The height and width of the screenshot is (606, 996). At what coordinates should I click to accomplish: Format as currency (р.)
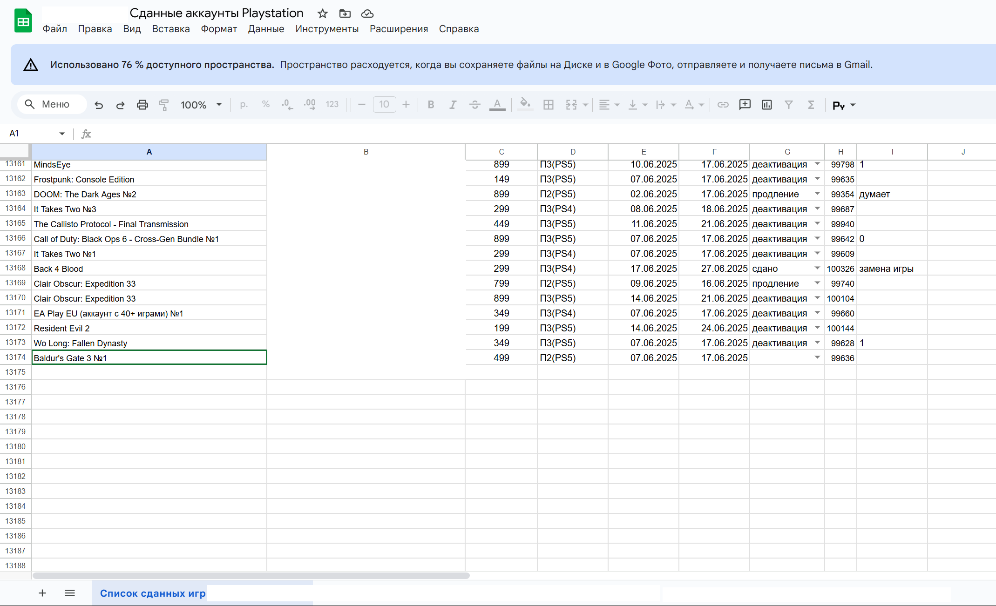click(244, 105)
